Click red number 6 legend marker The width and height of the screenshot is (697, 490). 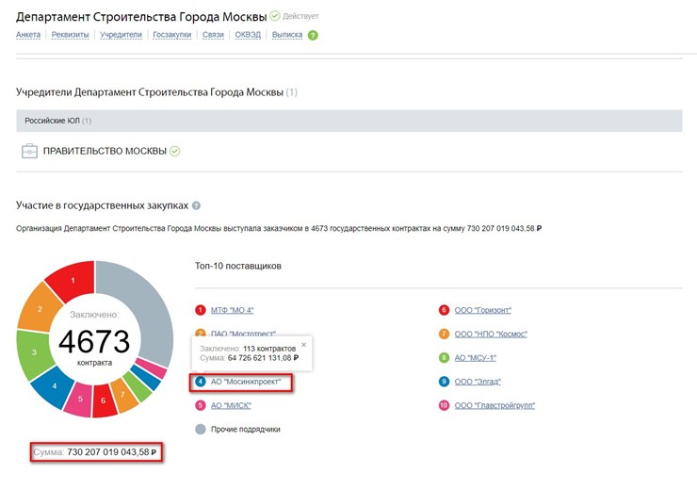(x=444, y=310)
